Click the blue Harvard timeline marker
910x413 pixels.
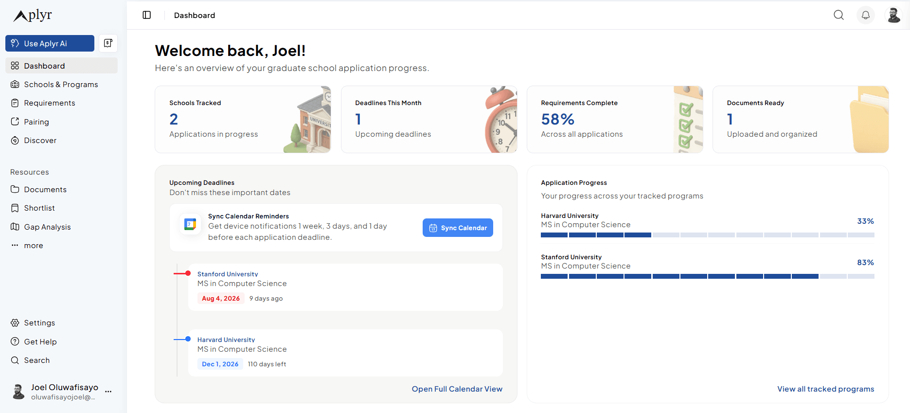pos(188,339)
